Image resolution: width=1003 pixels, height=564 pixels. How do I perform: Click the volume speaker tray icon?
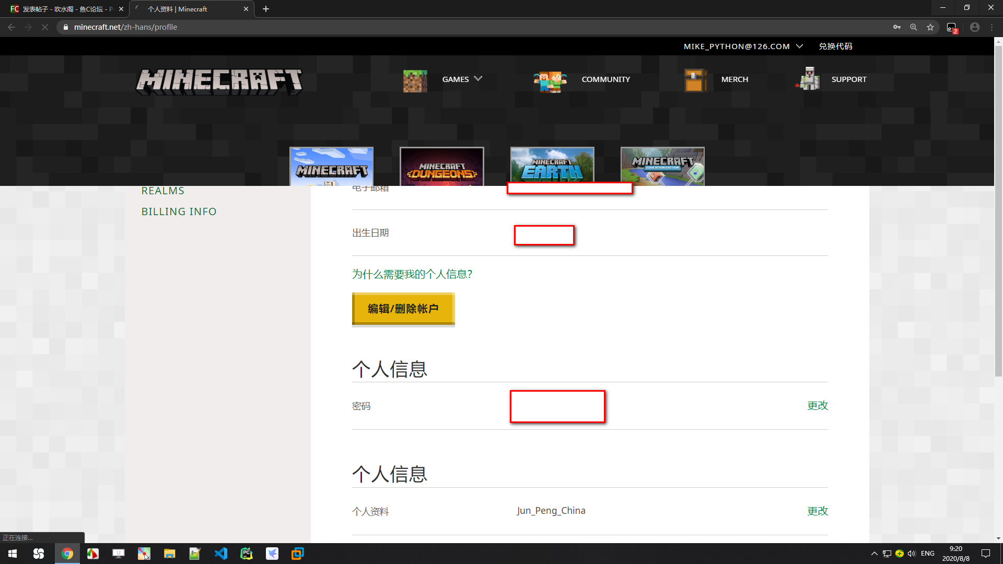point(912,554)
